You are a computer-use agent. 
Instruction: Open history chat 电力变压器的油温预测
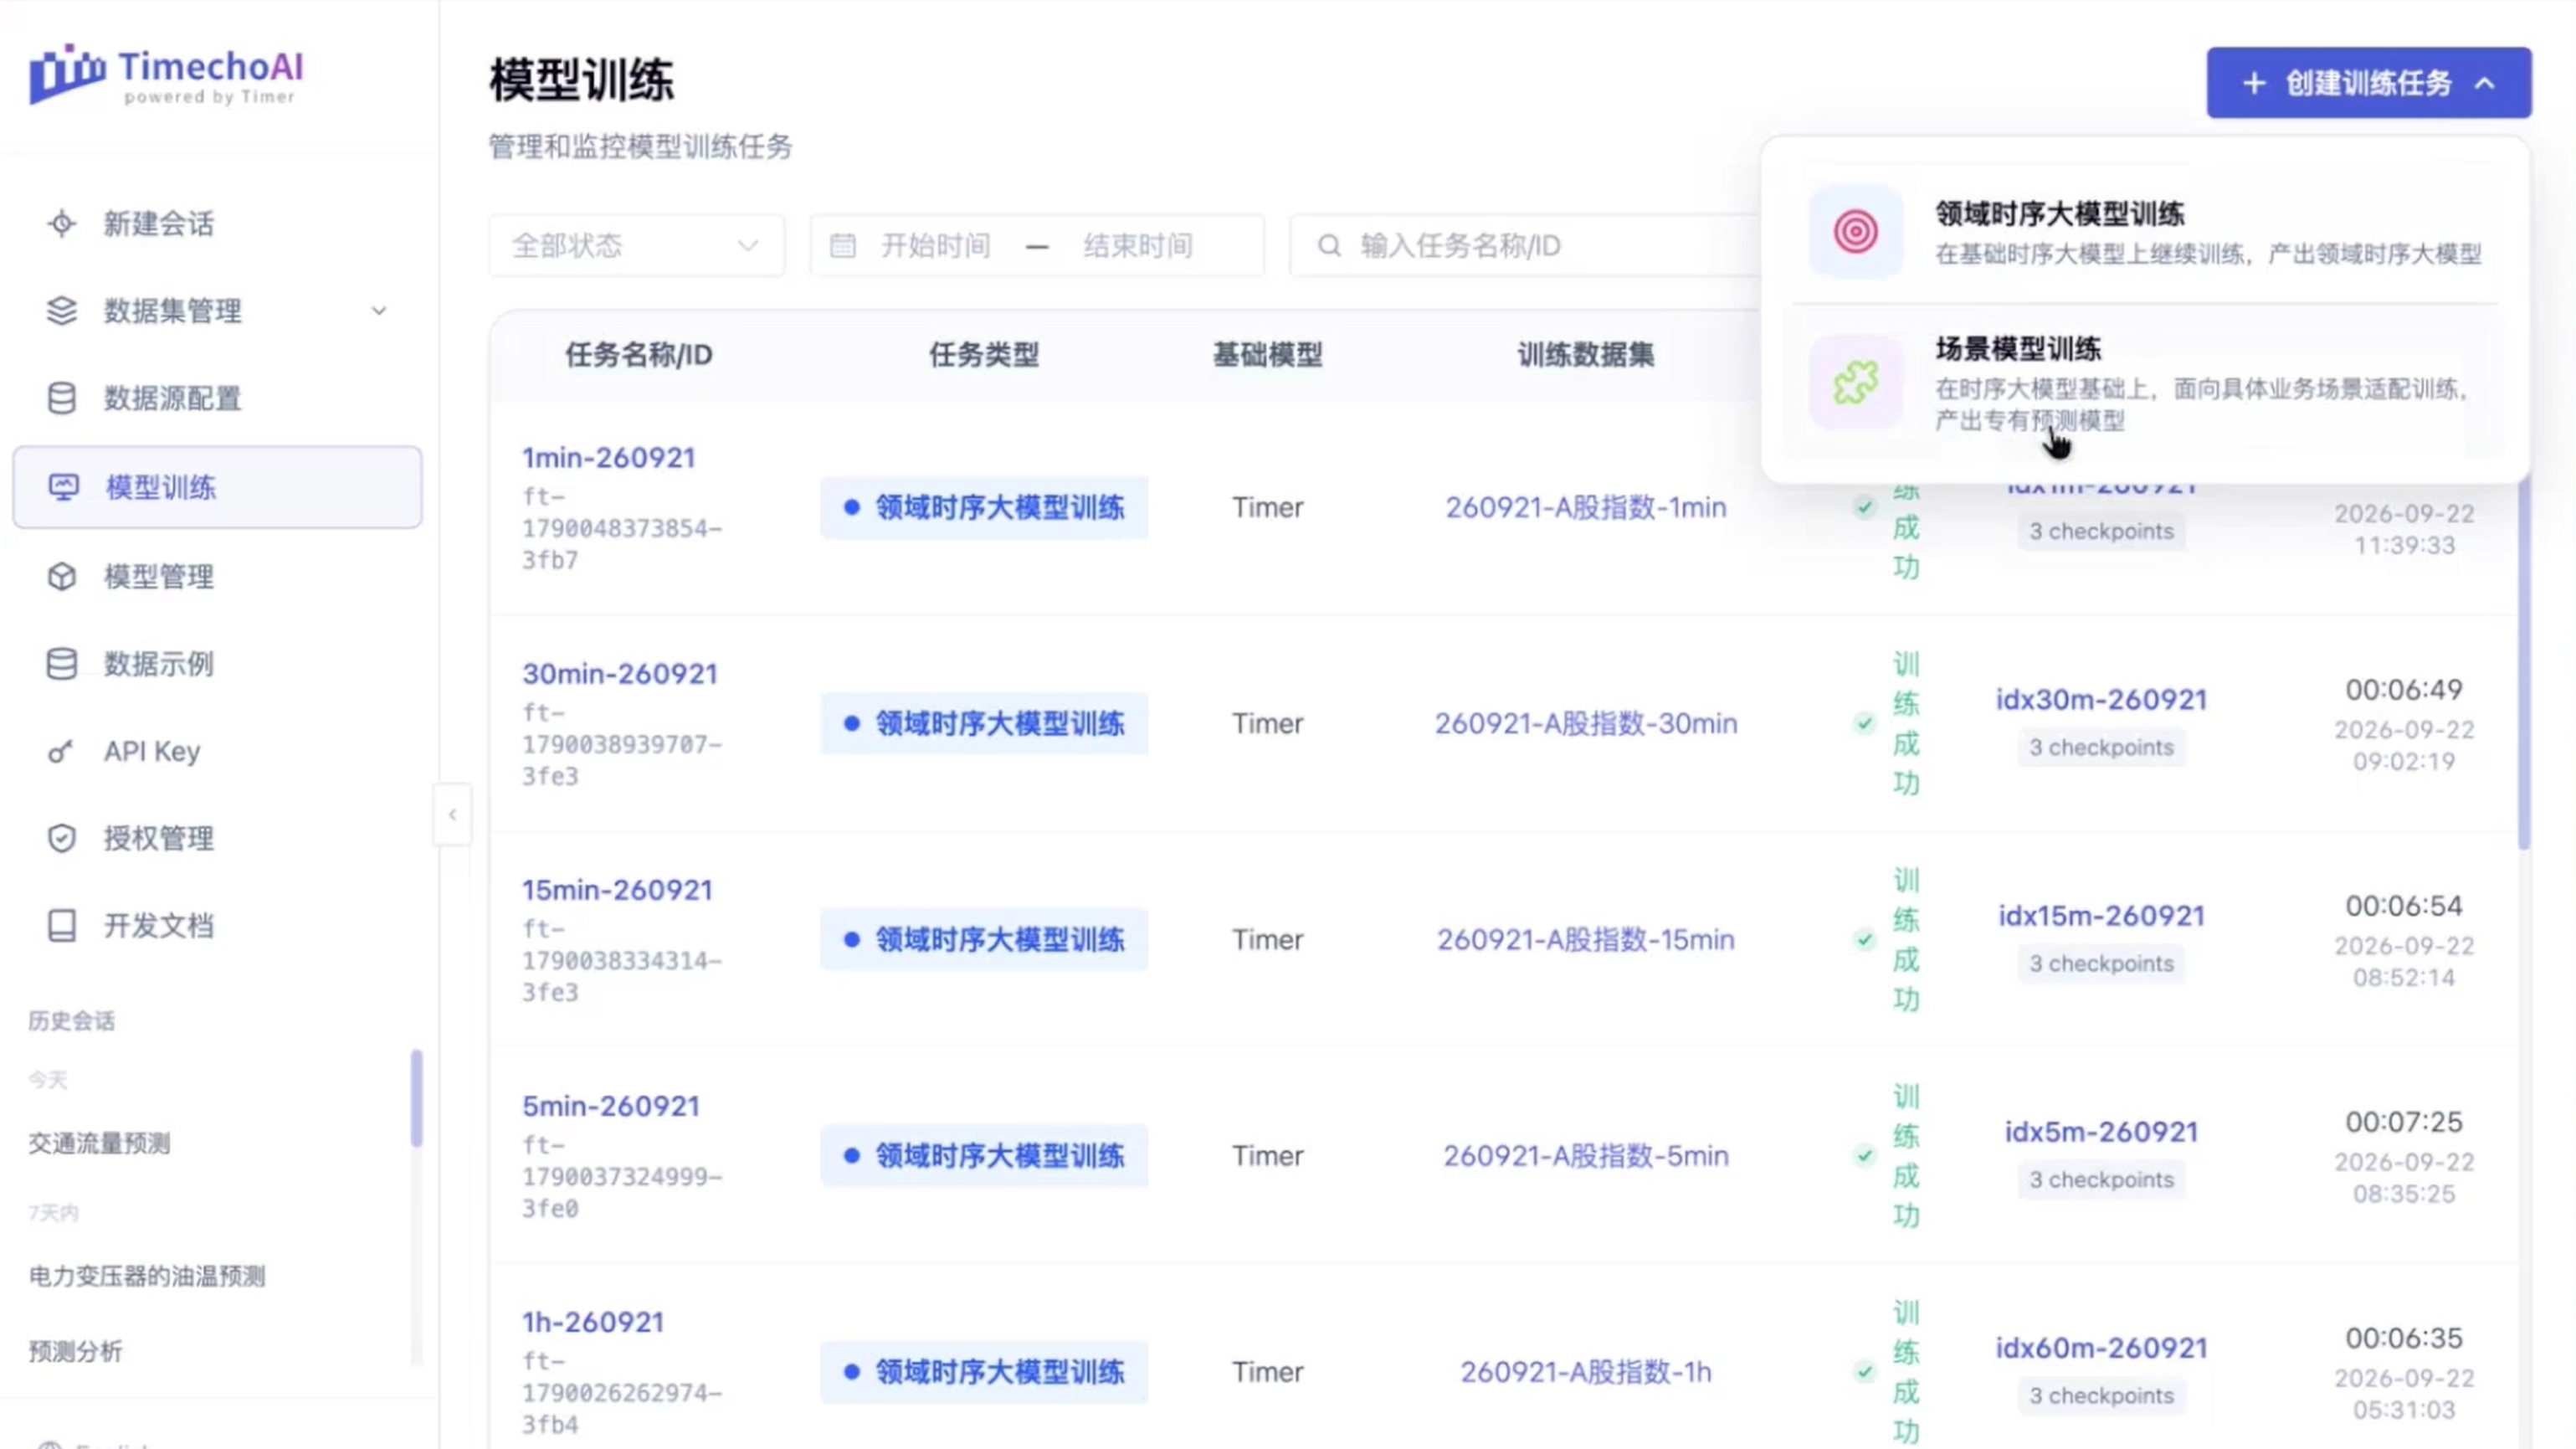(147, 1276)
